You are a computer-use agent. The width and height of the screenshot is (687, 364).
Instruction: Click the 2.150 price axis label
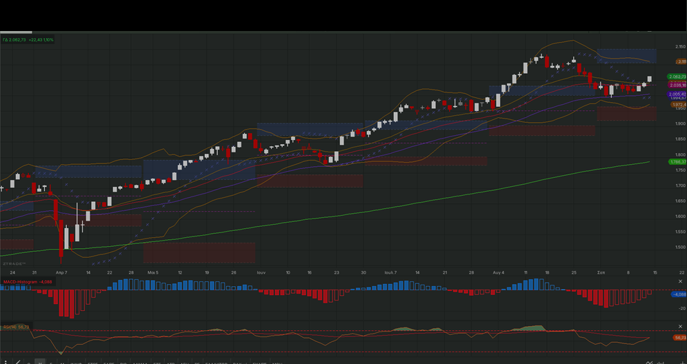[x=680, y=46]
